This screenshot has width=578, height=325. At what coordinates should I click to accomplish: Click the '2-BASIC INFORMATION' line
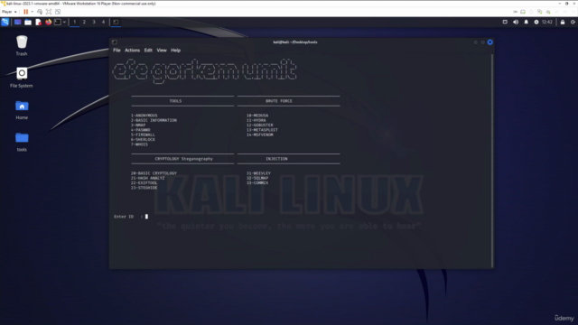point(154,120)
